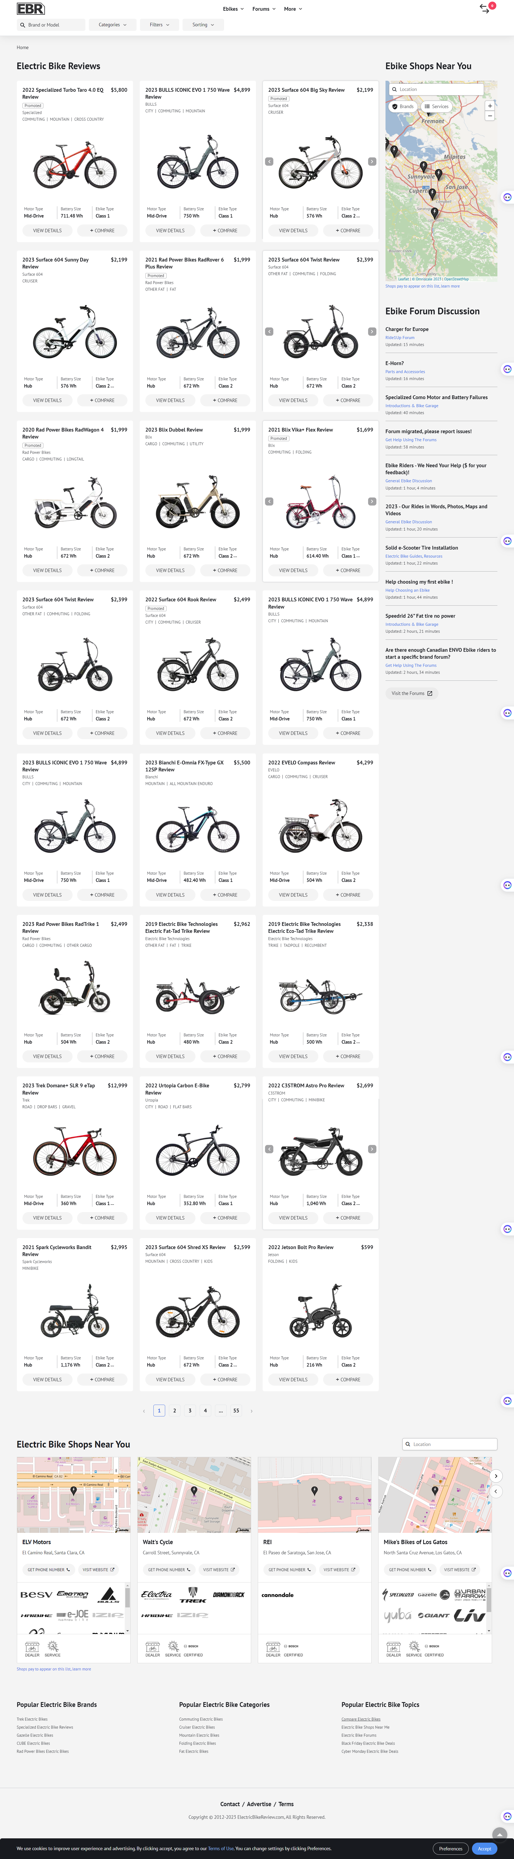View details of 2023 Blix Dubbel
Image resolution: width=514 pixels, height=1859 pixels.
[170, 570]
